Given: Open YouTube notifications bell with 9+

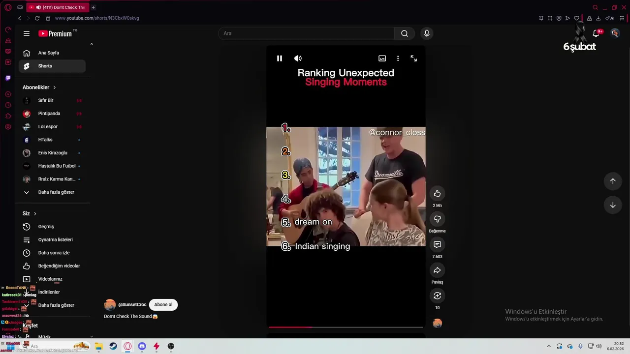Looking at the screenshot, I should pyautogui.click(x=596, y=33).
